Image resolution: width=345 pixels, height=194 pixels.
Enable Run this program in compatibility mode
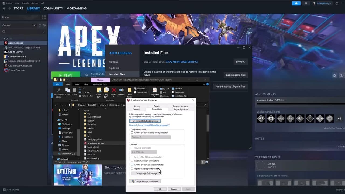pos(132,133)
